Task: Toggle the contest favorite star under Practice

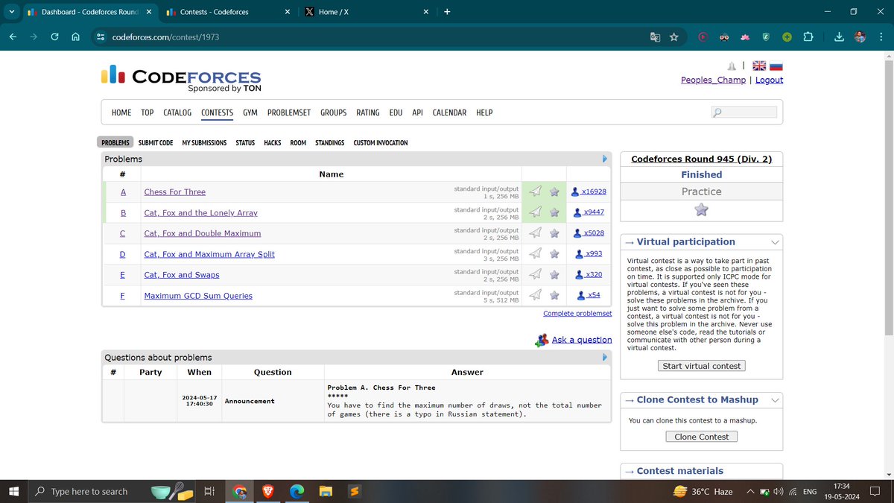Action: click(x=701, y=210)
